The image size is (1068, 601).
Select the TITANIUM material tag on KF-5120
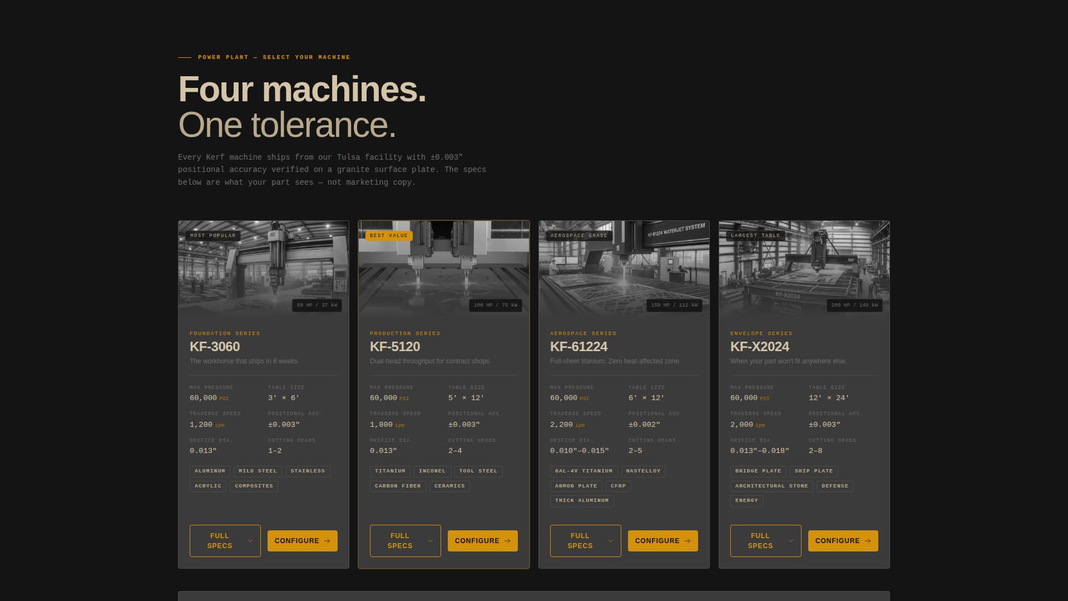pos(391,471)
